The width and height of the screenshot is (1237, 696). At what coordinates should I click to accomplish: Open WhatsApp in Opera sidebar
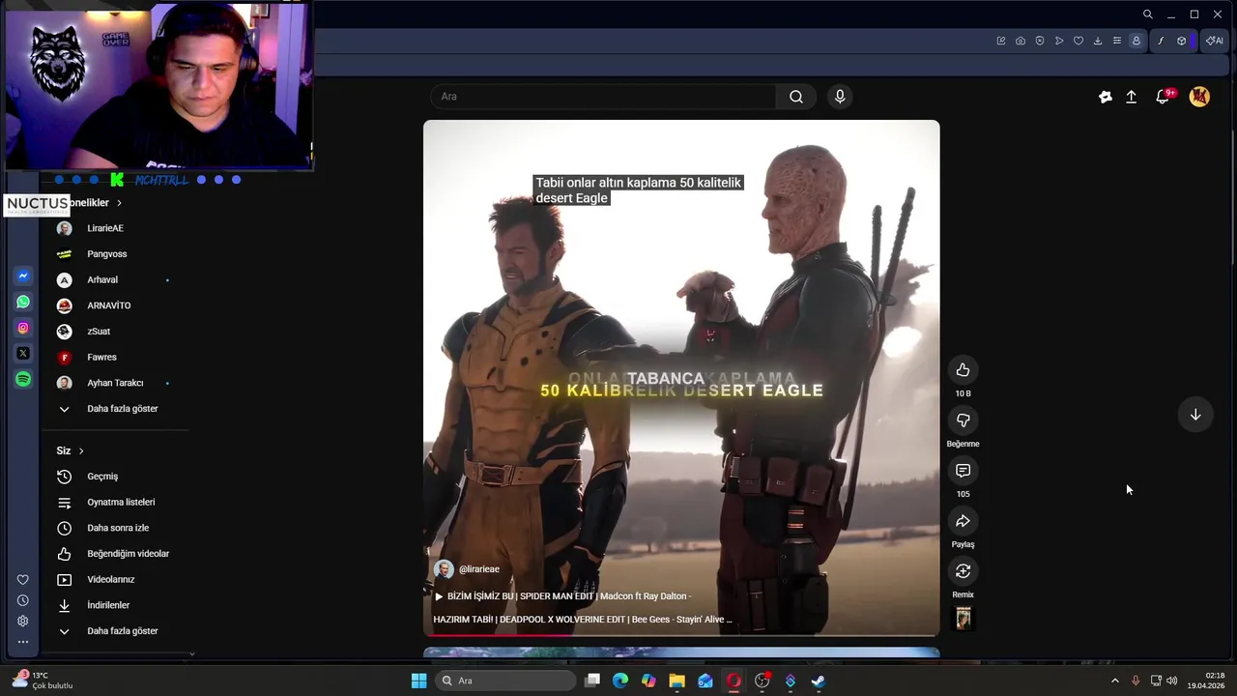pos(23,303)
